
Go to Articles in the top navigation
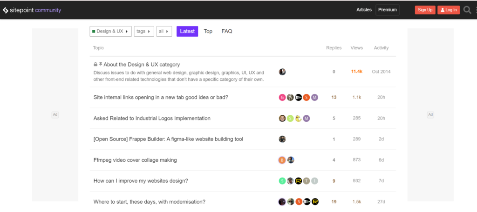(x=364, y=10)
